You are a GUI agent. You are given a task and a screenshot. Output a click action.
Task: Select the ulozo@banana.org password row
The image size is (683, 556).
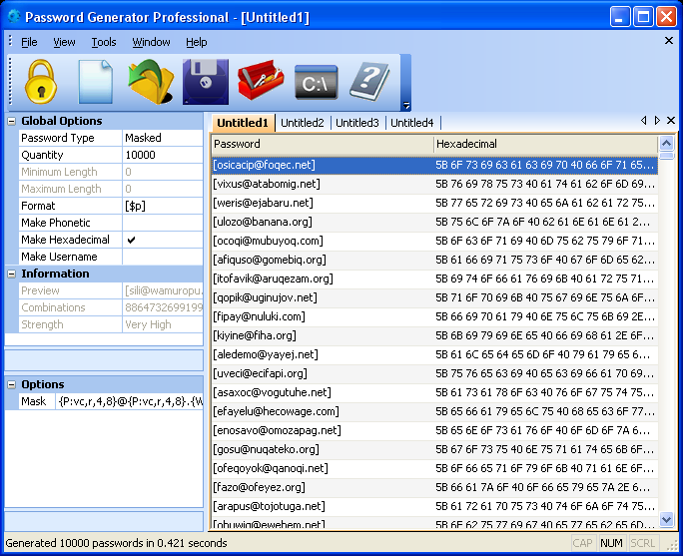point(434,222)
